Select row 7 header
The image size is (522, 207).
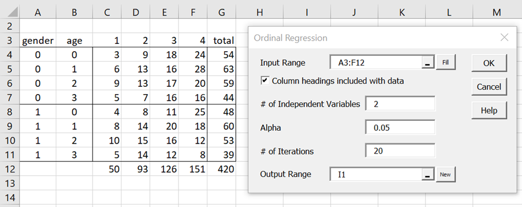9,97
